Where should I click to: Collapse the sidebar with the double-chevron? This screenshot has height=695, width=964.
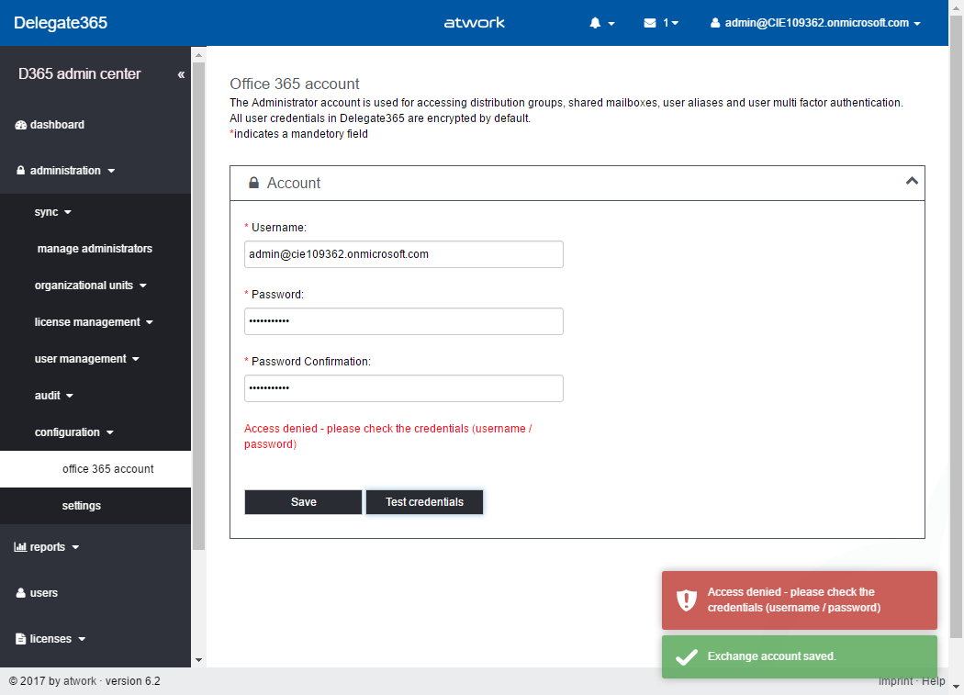(x=181, y=74)
